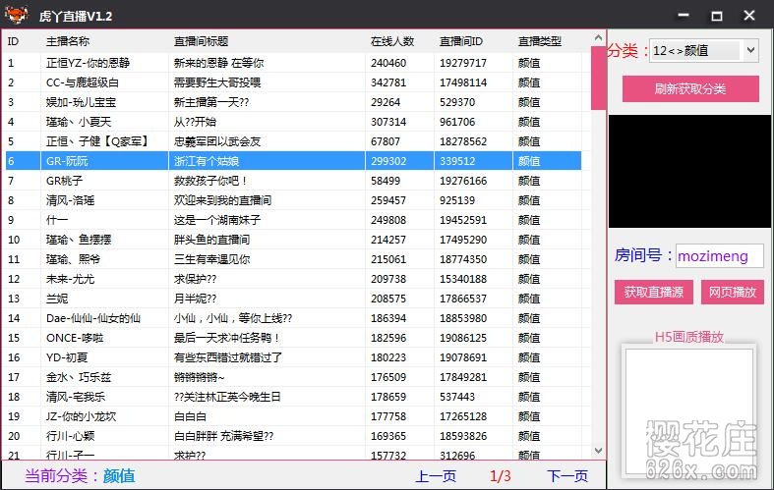Select row 清风-宅我乐

click(293, 397)
